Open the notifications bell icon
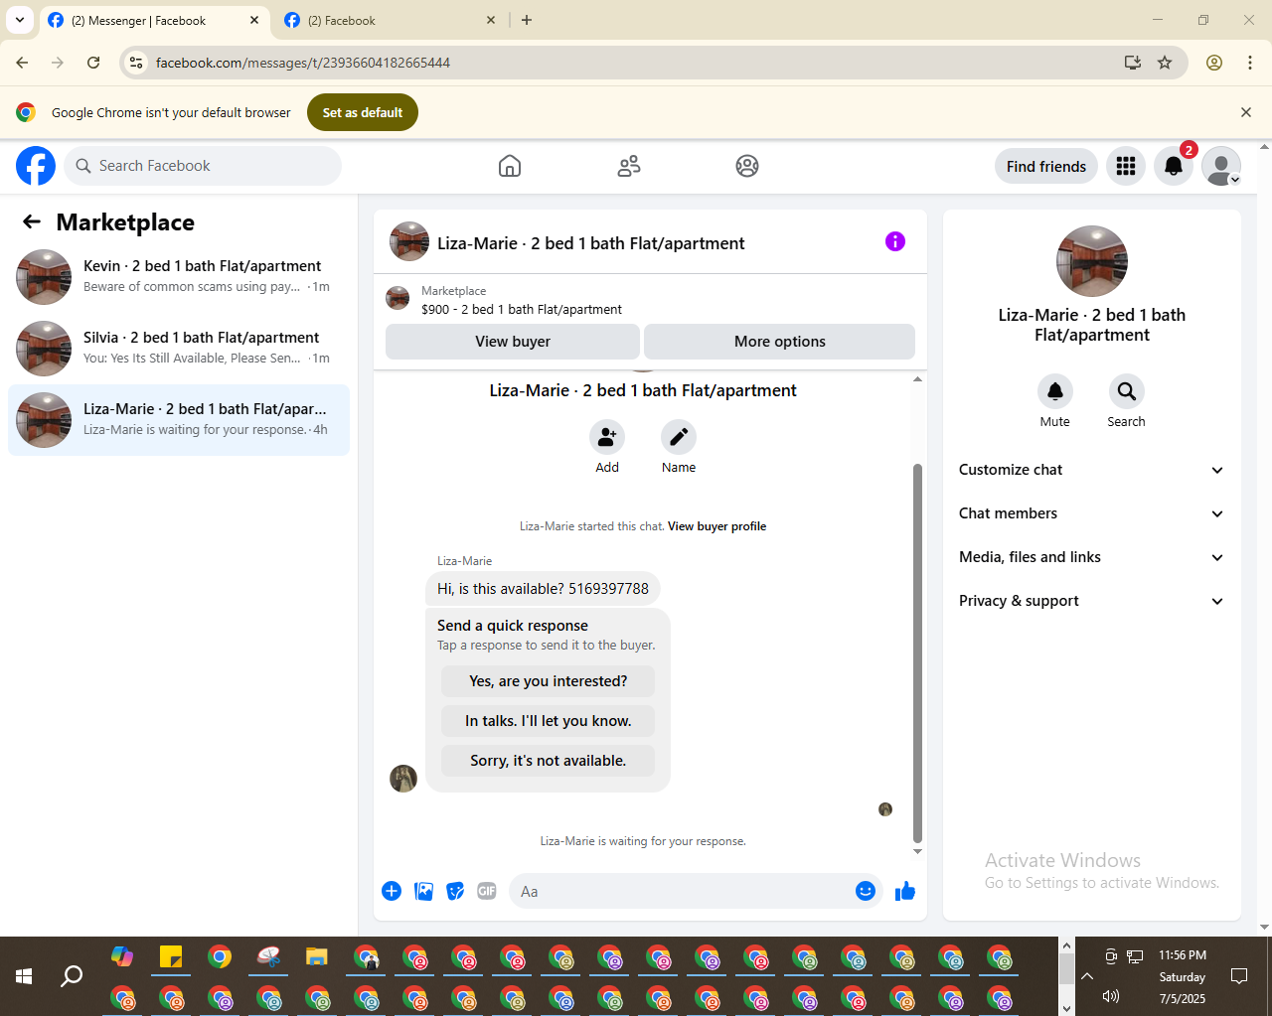1272x1016 pixels. click(1174, 166)
